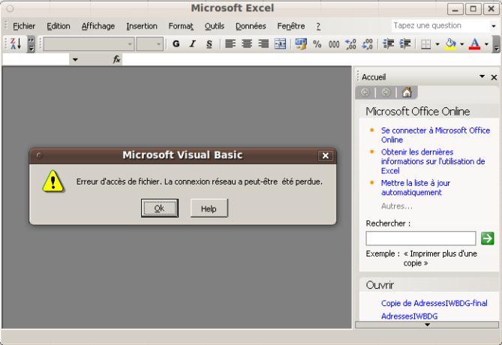This screenshot has height=345, width=502.
Task: Open the ? help menu
Action: pyautogui.click(x=318, y=26)
